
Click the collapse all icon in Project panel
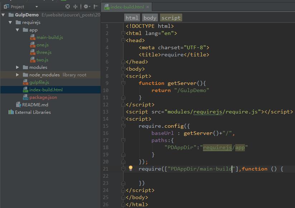75,6
